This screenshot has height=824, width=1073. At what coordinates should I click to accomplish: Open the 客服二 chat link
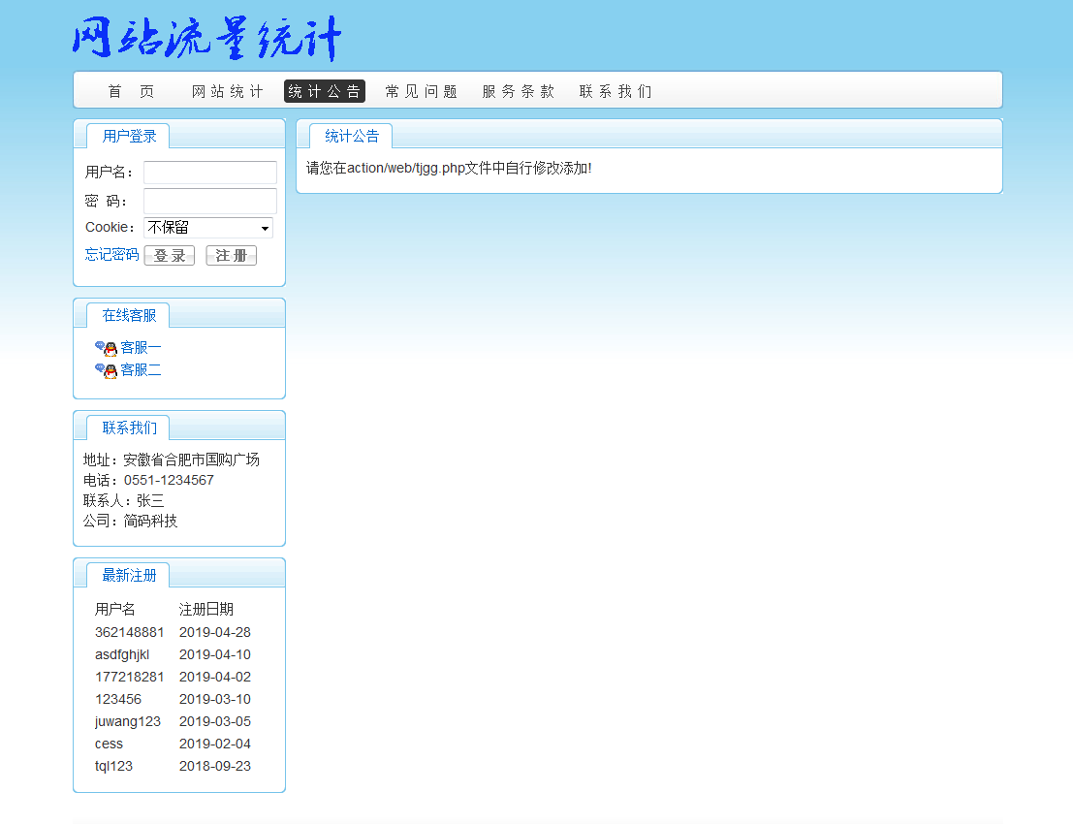[142, 369]
